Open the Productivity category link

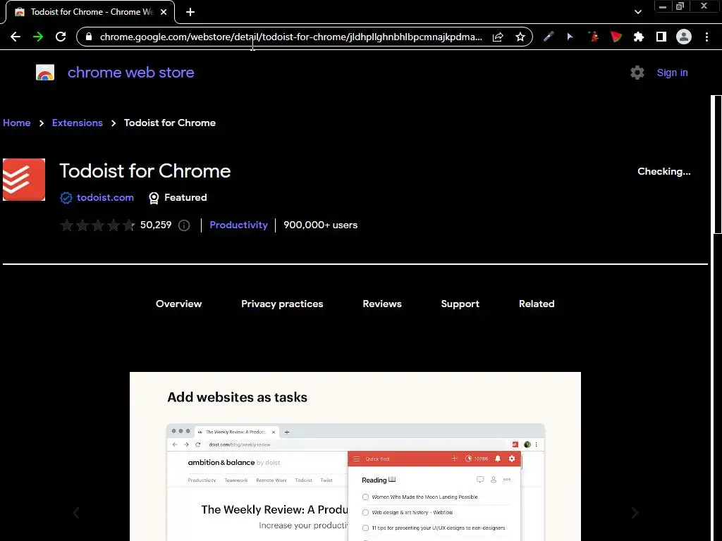pyautogui.click(x=238, y=225)
